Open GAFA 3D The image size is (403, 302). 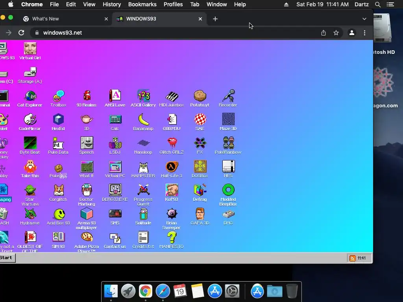[200, 217]
